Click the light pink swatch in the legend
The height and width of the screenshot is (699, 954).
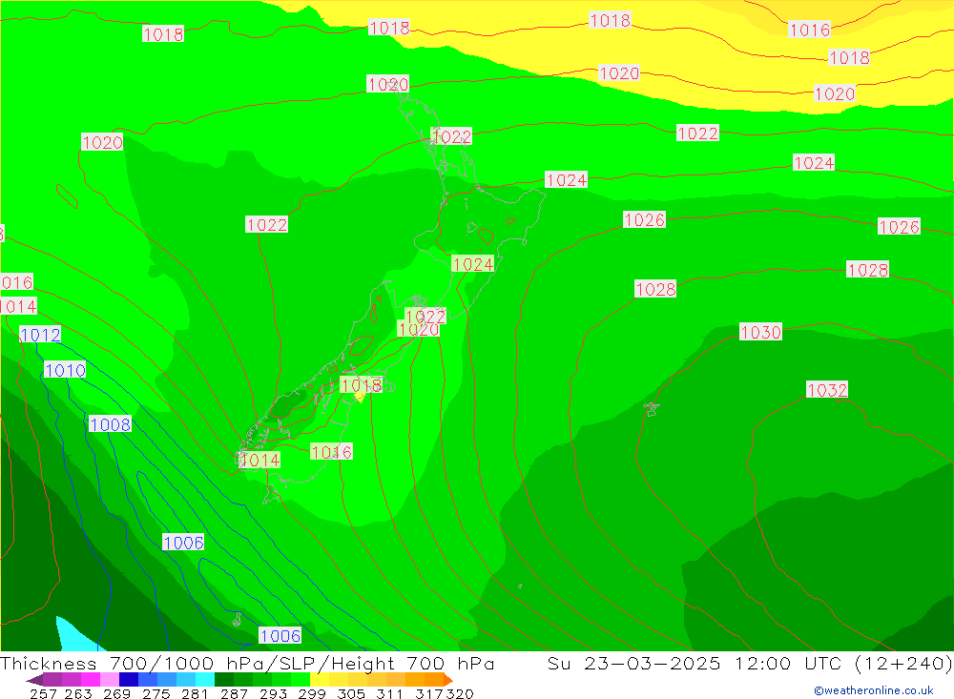[110, 680]
